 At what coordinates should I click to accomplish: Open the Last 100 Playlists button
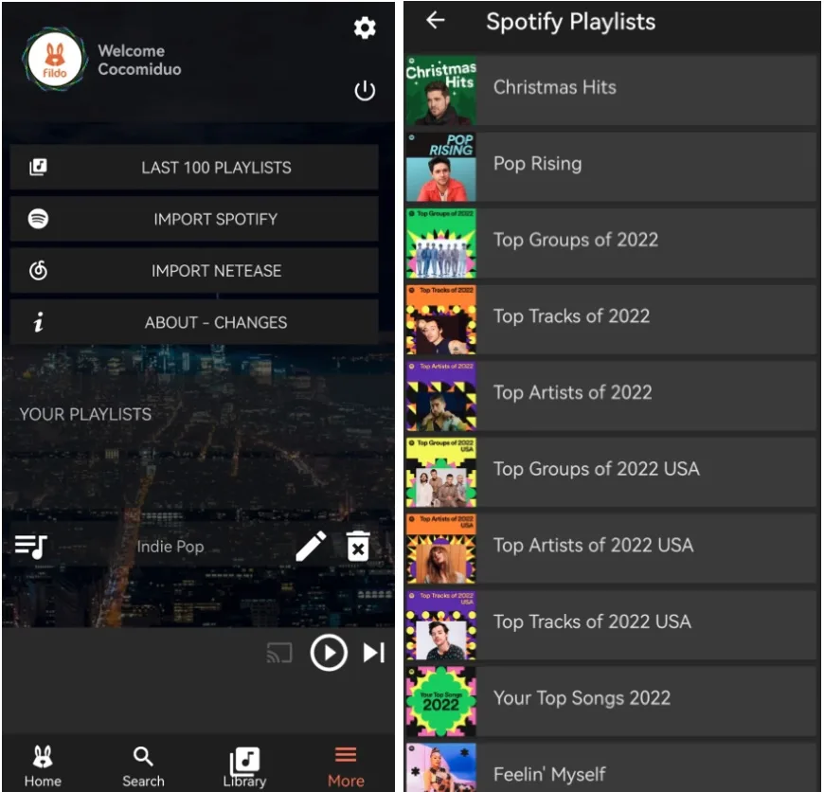(x=194, y=167)
